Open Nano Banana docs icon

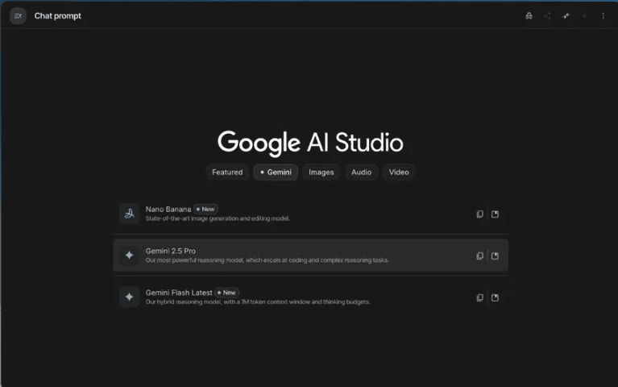point(495,214)
